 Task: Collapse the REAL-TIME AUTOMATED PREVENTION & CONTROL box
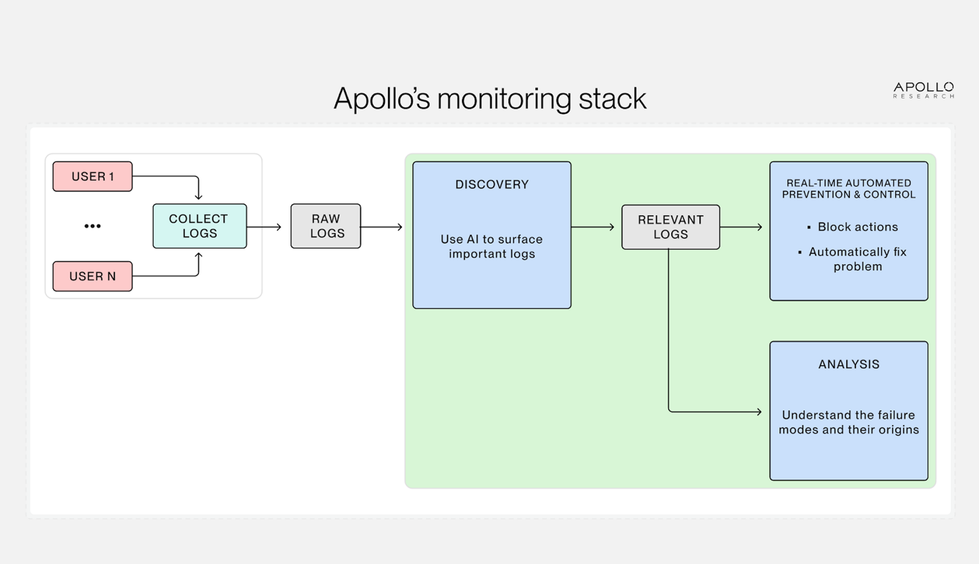click(x=848, y=232)
